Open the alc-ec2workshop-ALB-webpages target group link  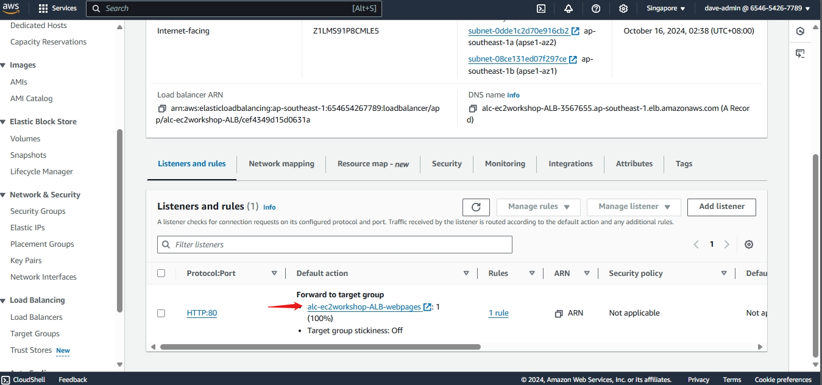[x=364, y=307]
